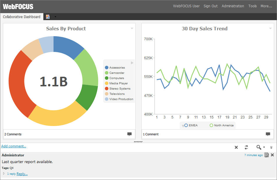This screenshot has width=277, height=180.
Task: Edit Administrator comment with note icon
Action: tap(267, 155)
